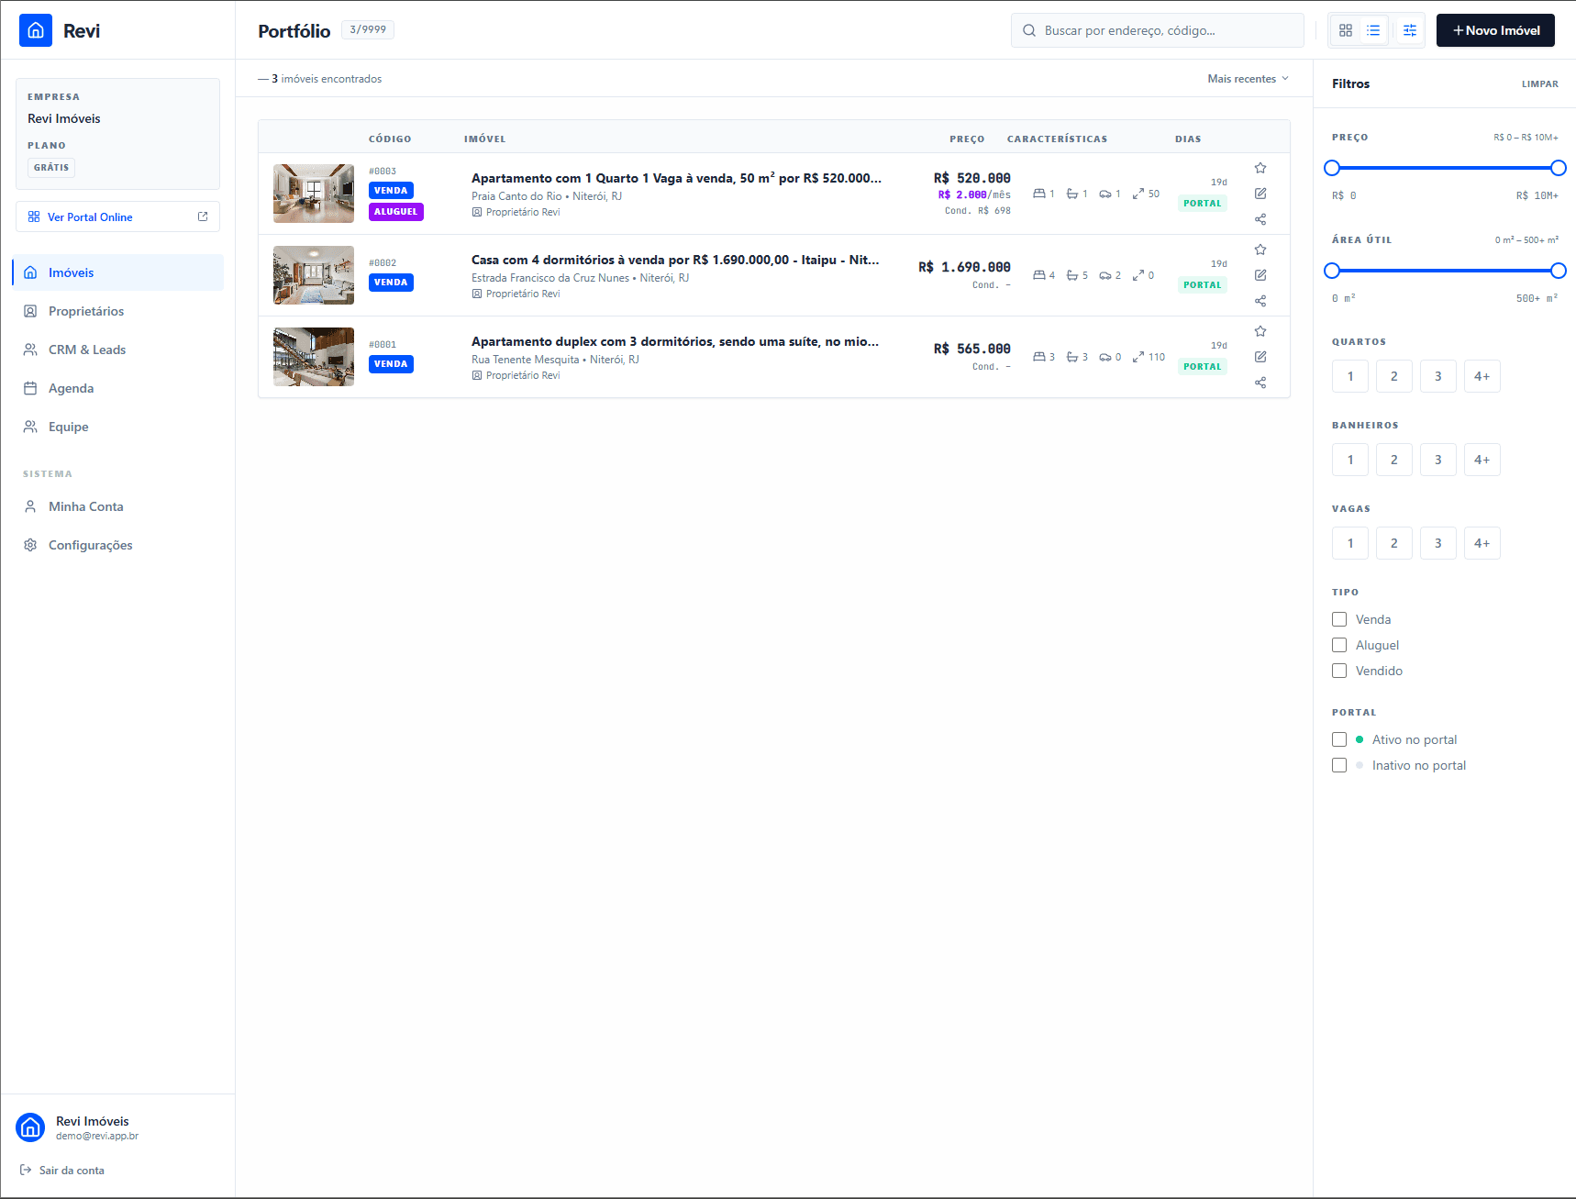The height and width of the screenshot is (1199, 1576).
Task: Switch to grid view layout
Action: click(1345, 29)
